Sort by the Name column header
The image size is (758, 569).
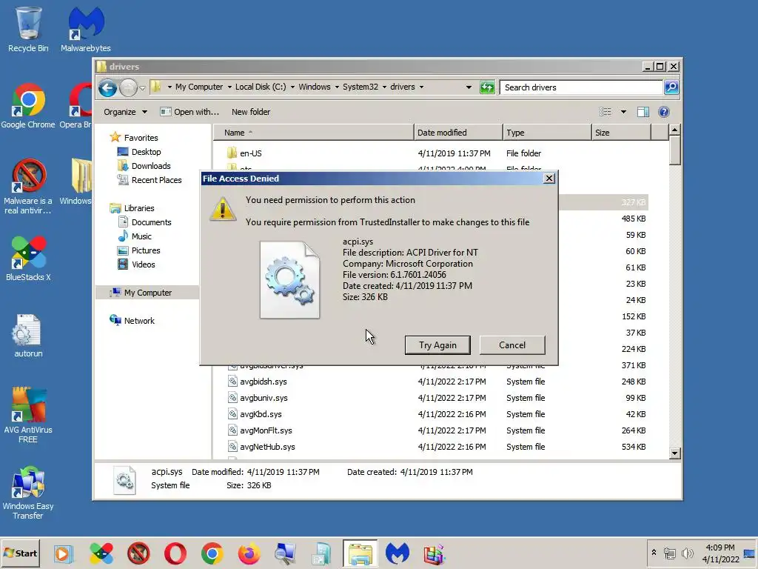(x=313, y=133)
